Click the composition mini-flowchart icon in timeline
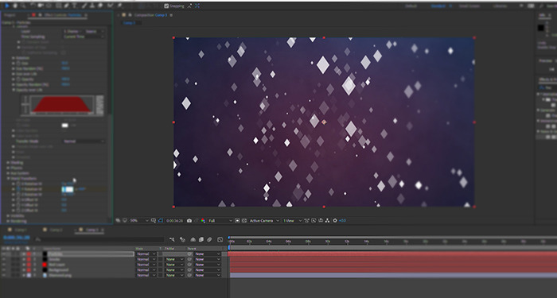Screen dimensions: 557x298 click(172, 240)
